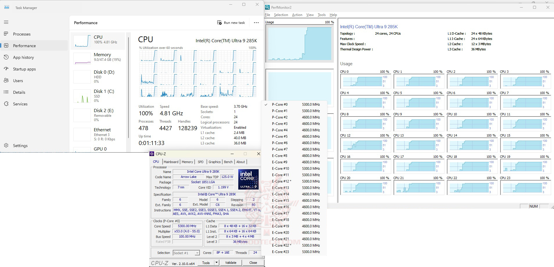Select the Startup apps icon
Viewport: 554px width, 267px height.
coord(6,69)
